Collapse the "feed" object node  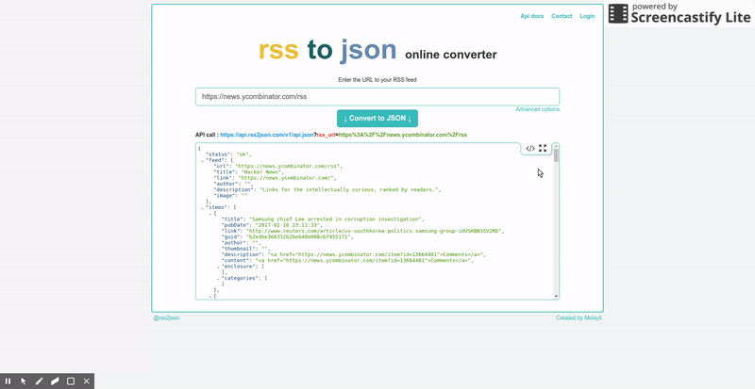coord(202,161)
